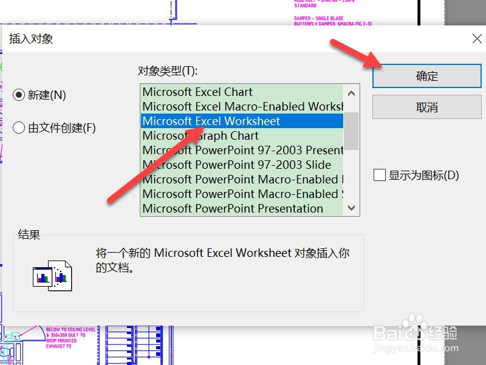Viewport: 486px width, 365px height.
Task: Select PowerPoint 97-2003 Presentation entry
Action: (x=242, y=150)
